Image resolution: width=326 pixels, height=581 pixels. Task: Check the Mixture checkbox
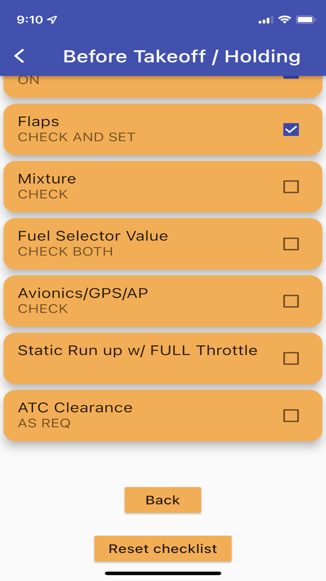(x=291, y=186)
